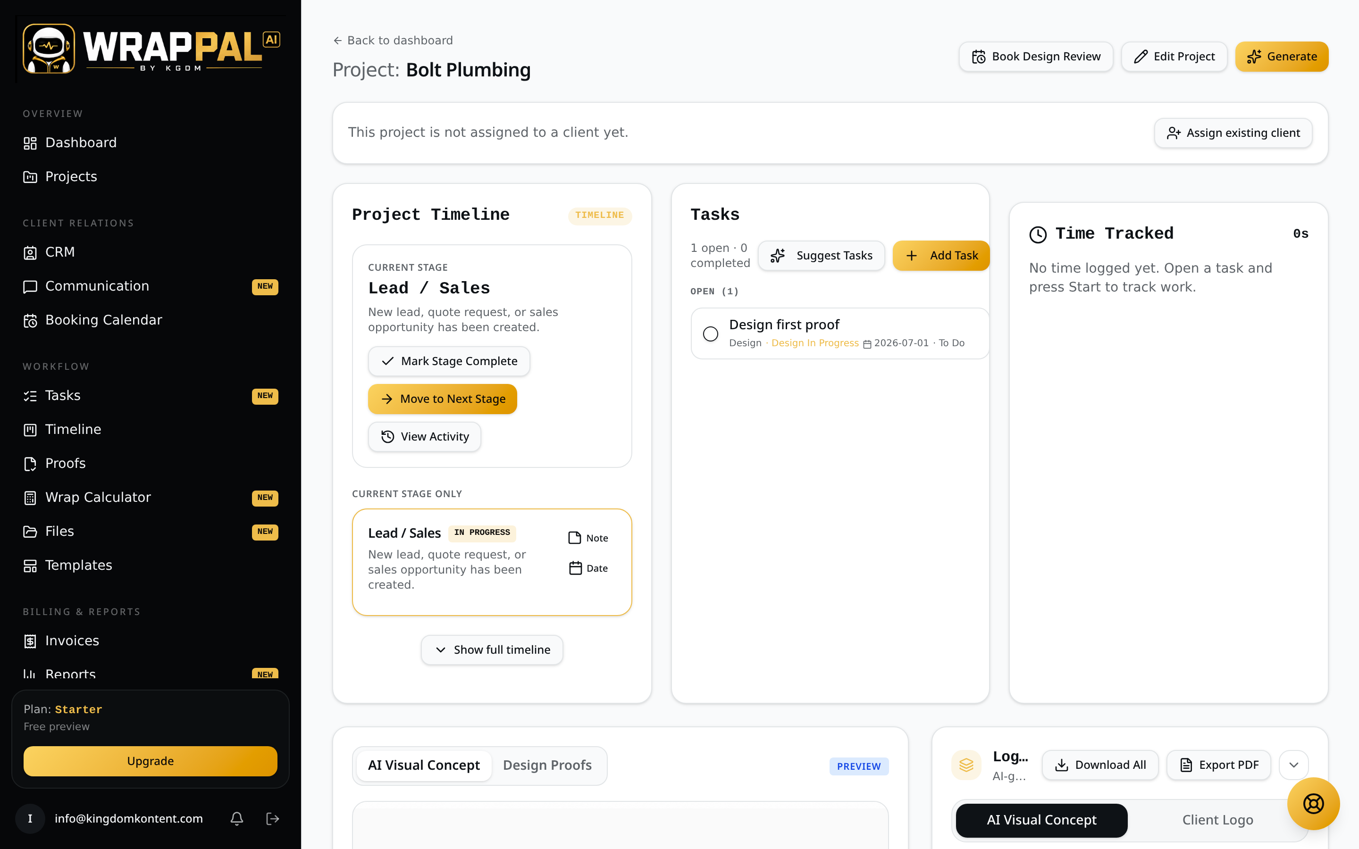
Task: Click the Bolt Plumbing project title
Action: tap(469, 70)
